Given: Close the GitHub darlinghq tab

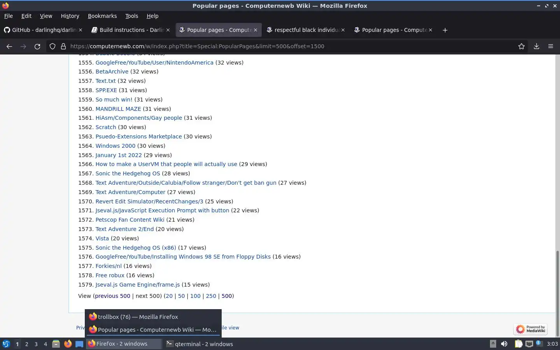Looking at the screenshot, I should click(80, 30).
